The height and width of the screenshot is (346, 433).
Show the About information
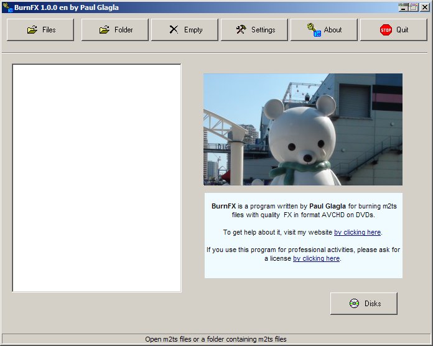tap(324, 30)
